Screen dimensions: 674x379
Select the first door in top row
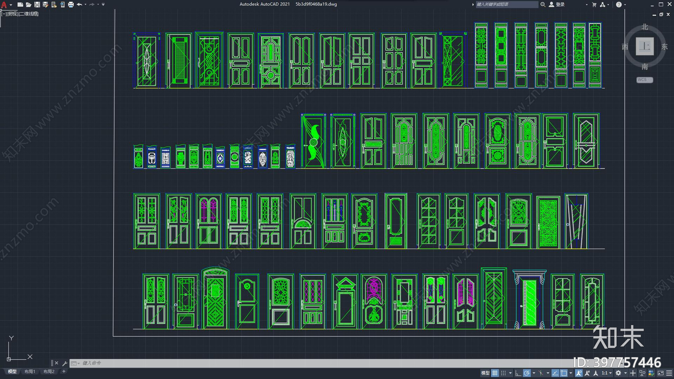tap(147, 60)
